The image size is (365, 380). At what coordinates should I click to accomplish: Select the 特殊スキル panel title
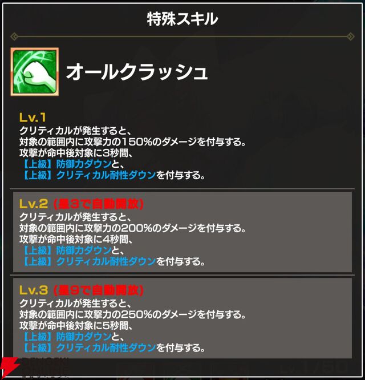182,19
